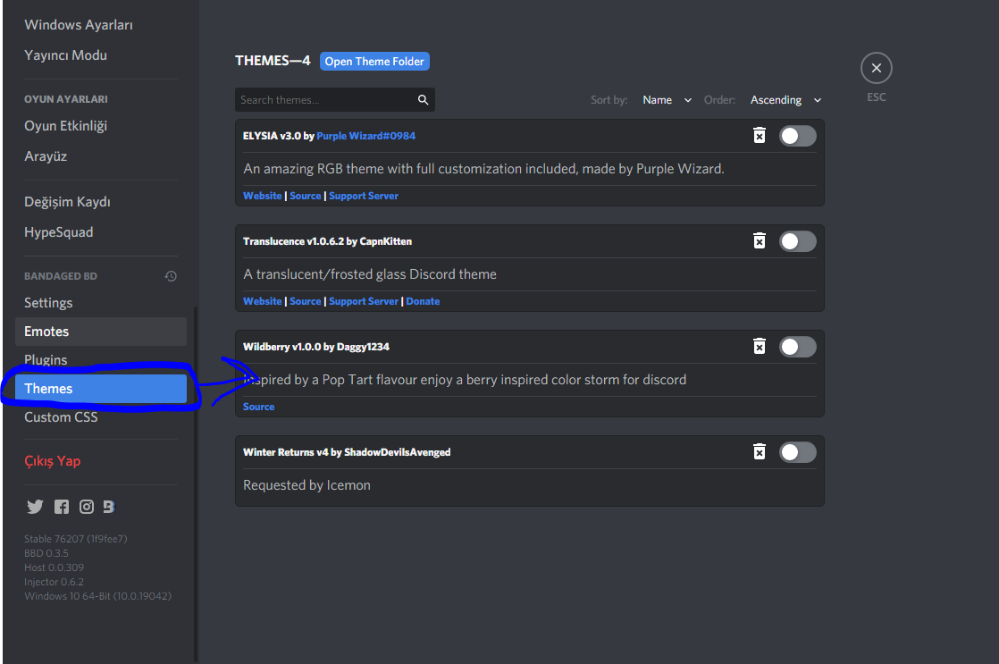Open the Instagram social icon
Screen dimensions: 999x664
(87, 507)
